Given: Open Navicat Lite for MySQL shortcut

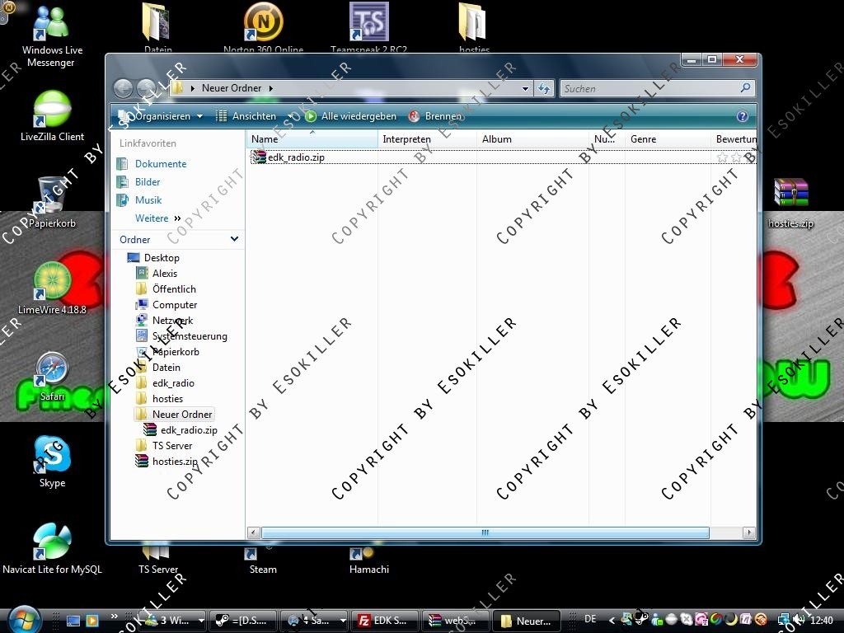Looking at the screenshot, I should [x=52, y=548].
